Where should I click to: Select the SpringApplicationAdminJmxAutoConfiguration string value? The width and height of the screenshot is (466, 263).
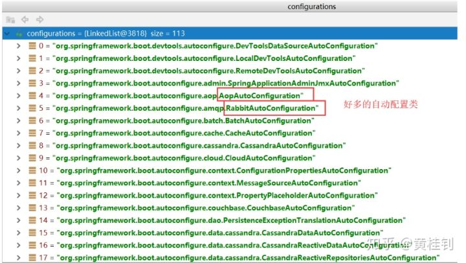click(x=226, y=84)
